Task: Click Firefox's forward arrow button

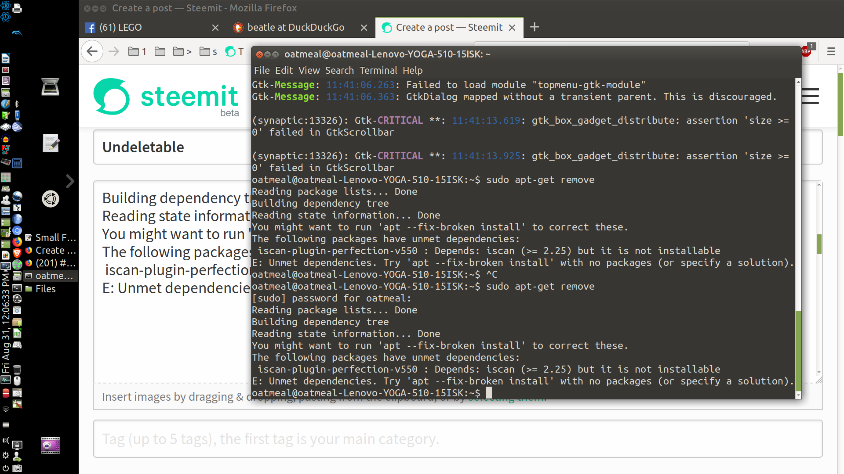Action: (114, 51)
